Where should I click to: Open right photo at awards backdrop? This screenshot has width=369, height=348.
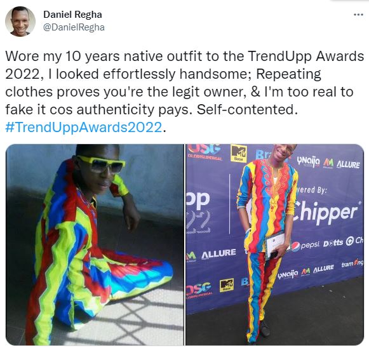tap(274, 244)
